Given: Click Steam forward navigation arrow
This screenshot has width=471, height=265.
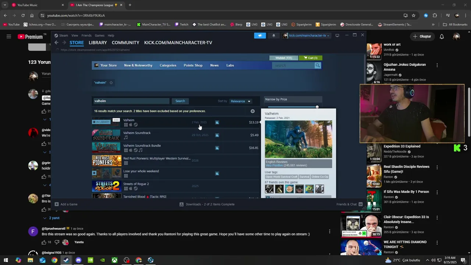Looking at the screenshot, I should click(64, 43).
